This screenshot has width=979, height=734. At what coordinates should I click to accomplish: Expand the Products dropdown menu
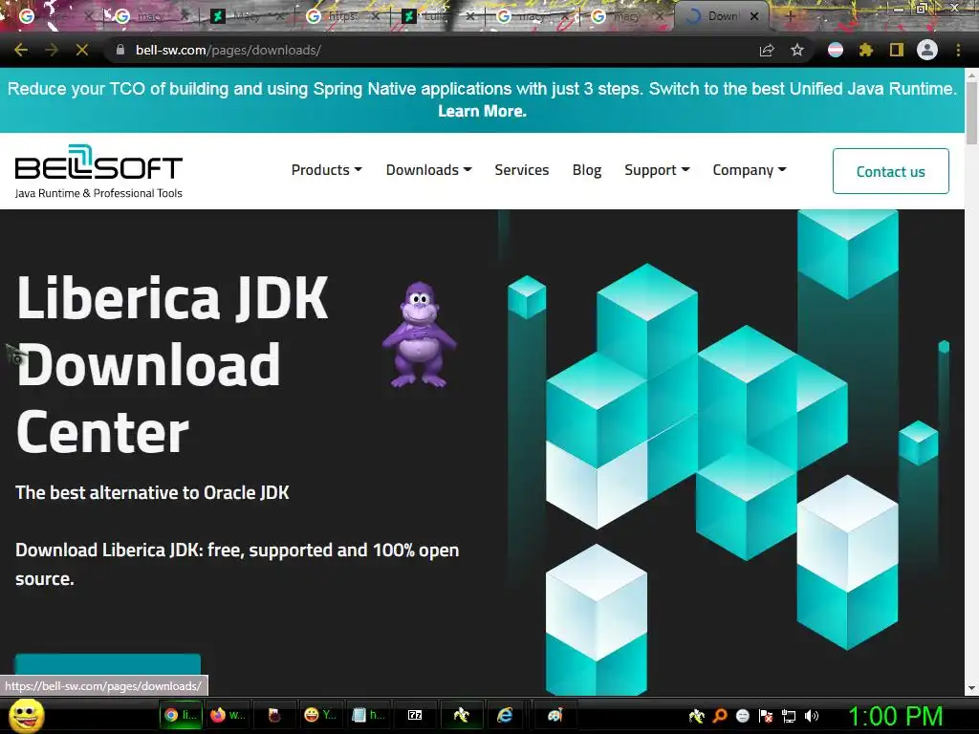[327, 170]
